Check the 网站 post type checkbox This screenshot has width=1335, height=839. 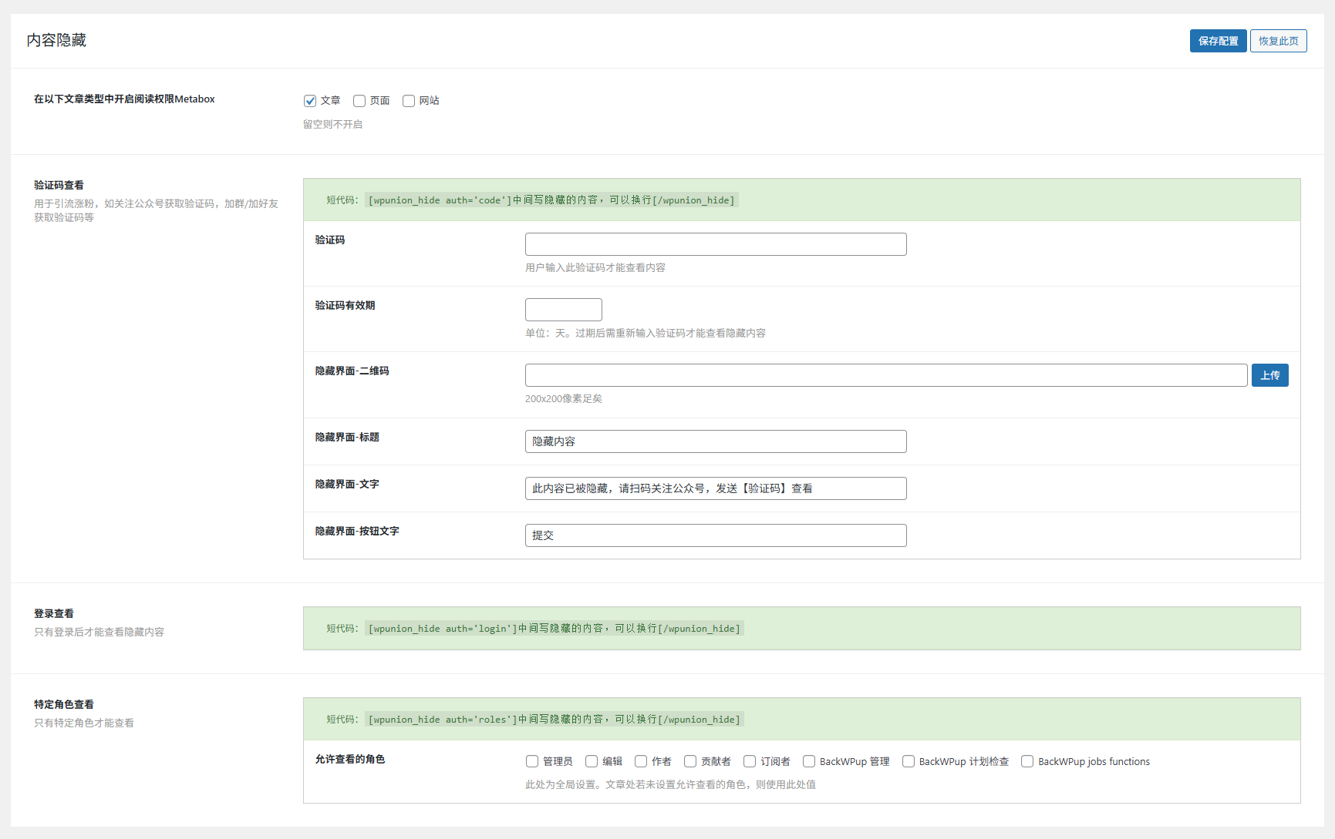[x=409, y=101]
